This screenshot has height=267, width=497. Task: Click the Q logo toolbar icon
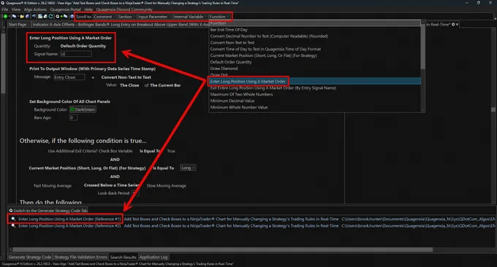click(57, 17)
